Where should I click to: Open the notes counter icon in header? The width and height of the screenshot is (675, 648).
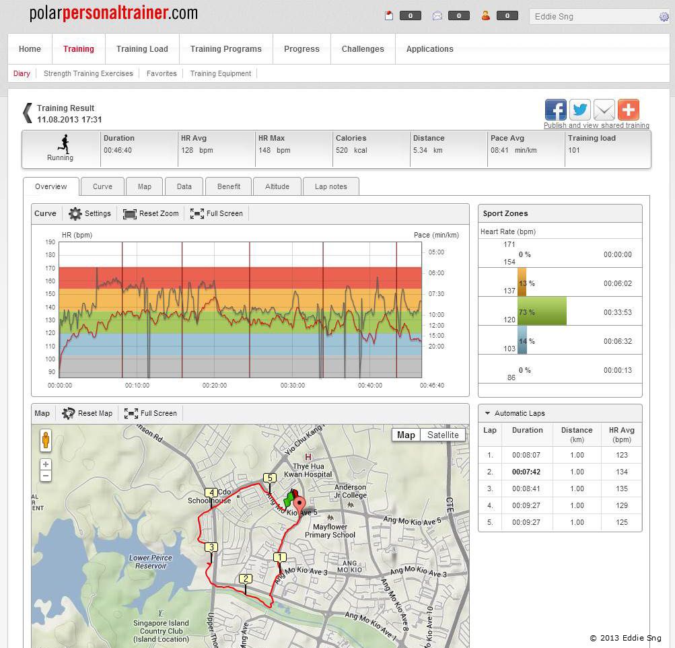[389, 16]
